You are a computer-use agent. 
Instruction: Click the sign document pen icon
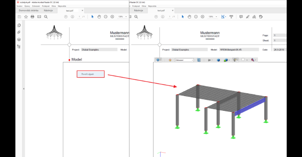click(254, 17)
